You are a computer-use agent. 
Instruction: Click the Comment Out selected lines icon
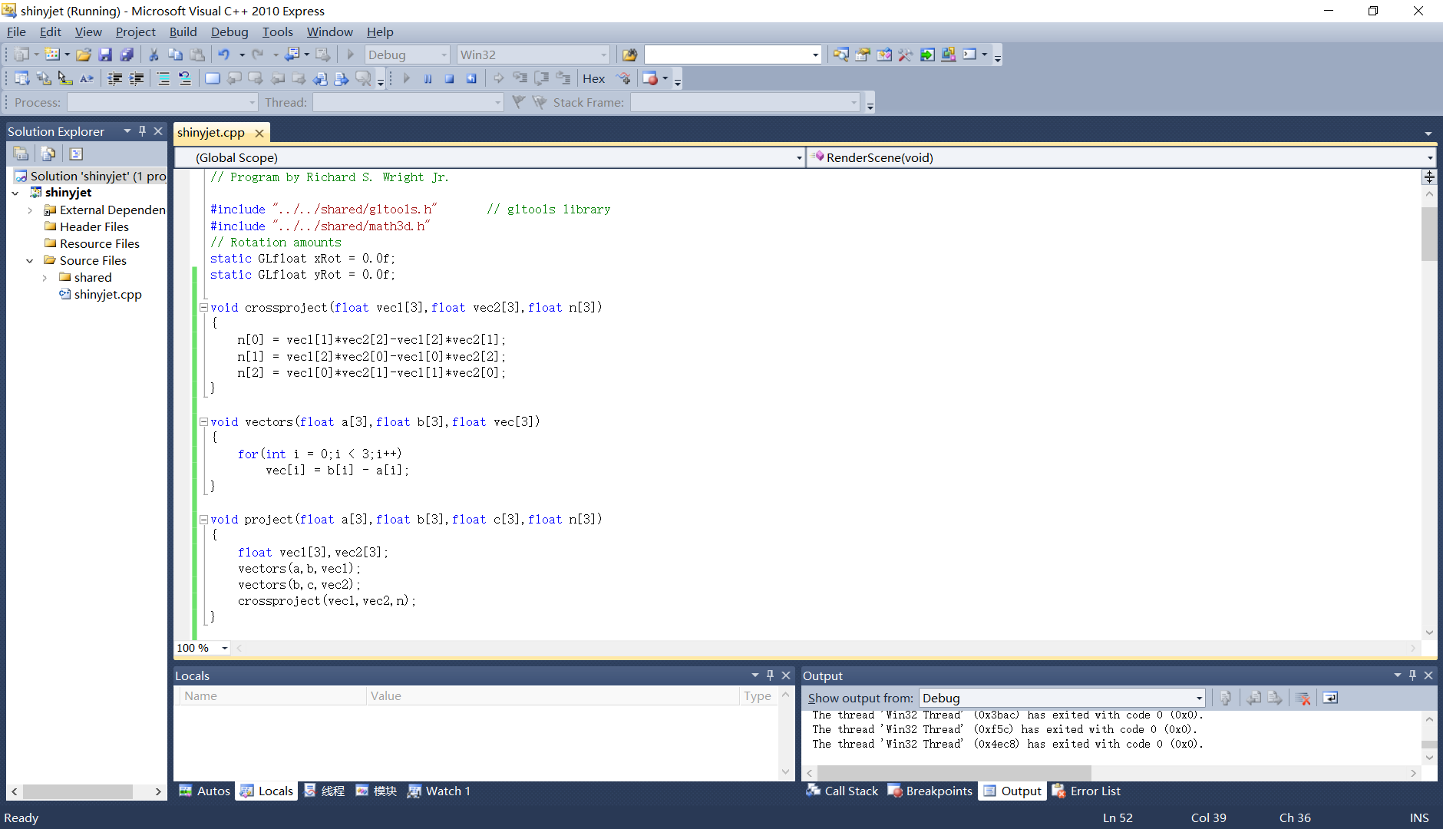coord(163,78)
